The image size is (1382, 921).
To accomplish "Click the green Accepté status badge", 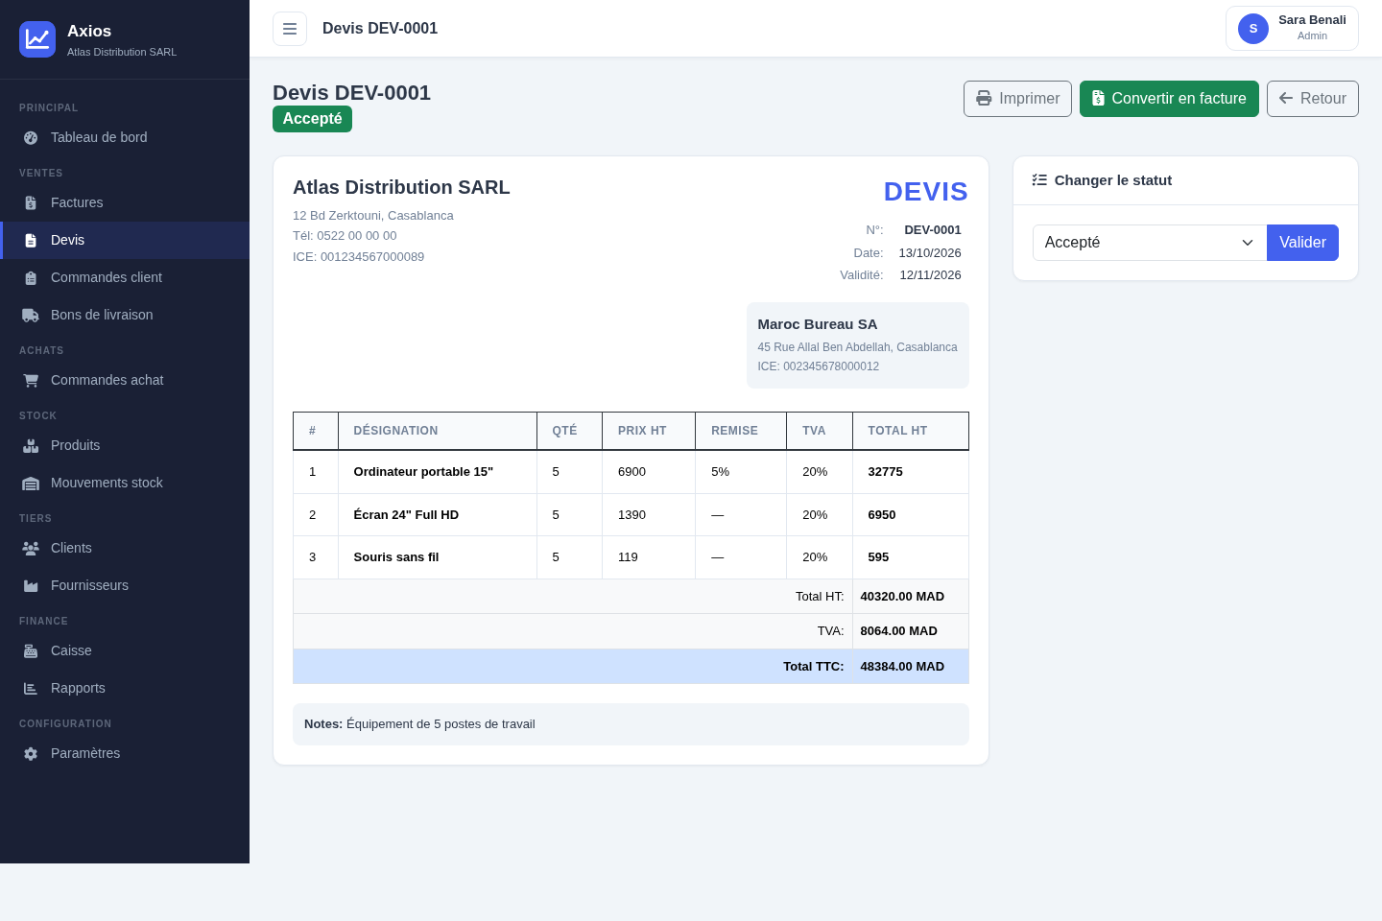I will click(x=313, y=119).
